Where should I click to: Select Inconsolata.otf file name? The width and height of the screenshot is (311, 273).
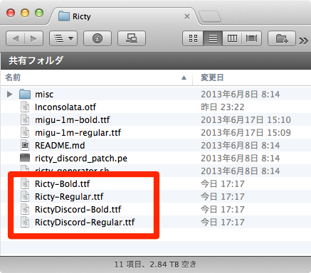pos(65,107)
